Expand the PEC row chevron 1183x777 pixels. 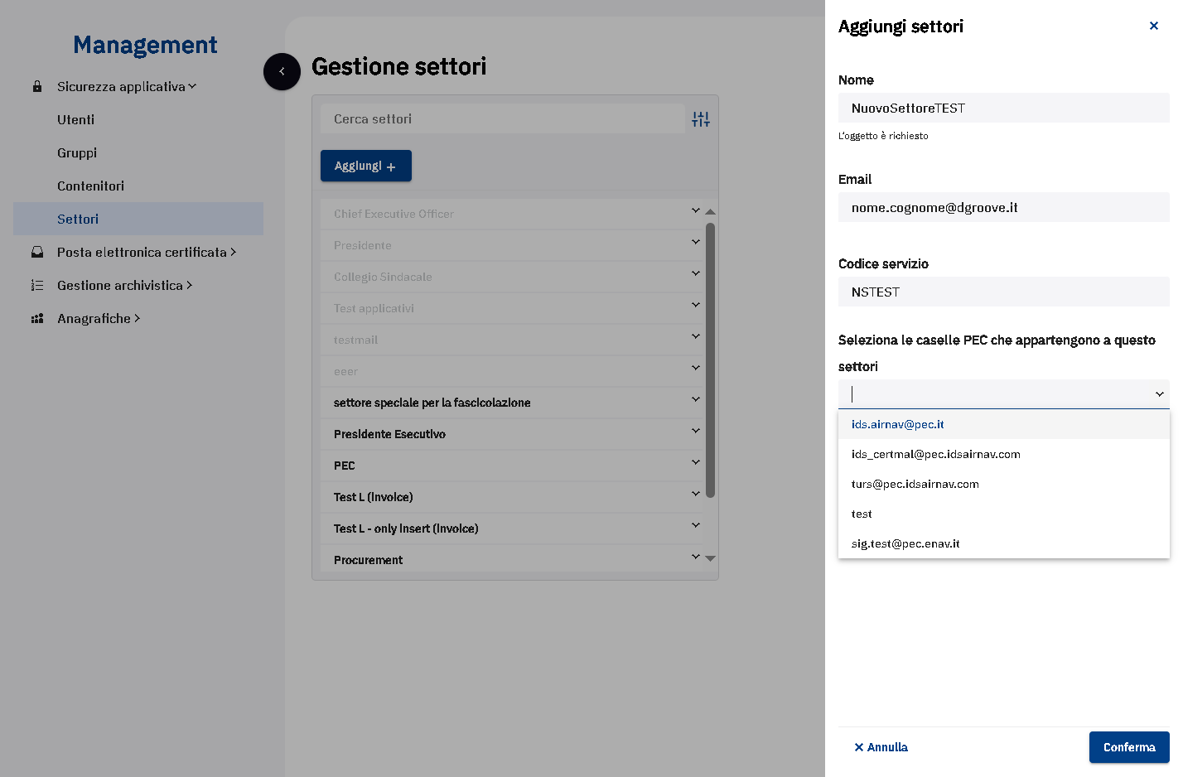[696, 462]
